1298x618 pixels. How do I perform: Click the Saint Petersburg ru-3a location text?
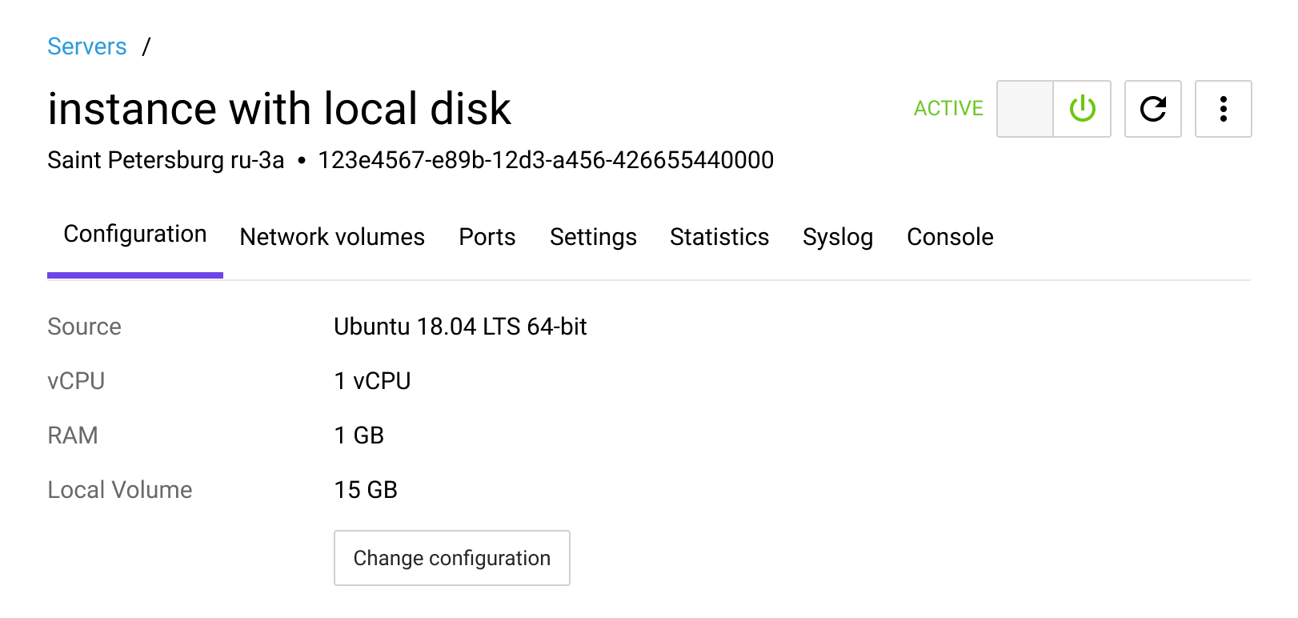click(x=166, y=160)
